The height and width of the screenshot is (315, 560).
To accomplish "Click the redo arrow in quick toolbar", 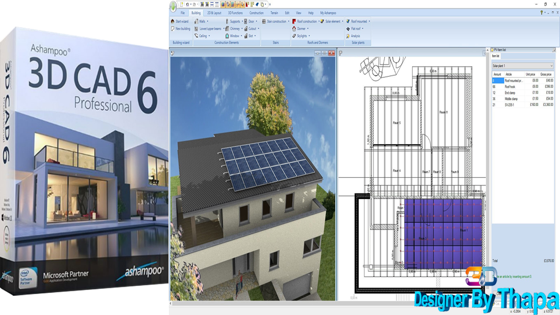I will [194, 4].
